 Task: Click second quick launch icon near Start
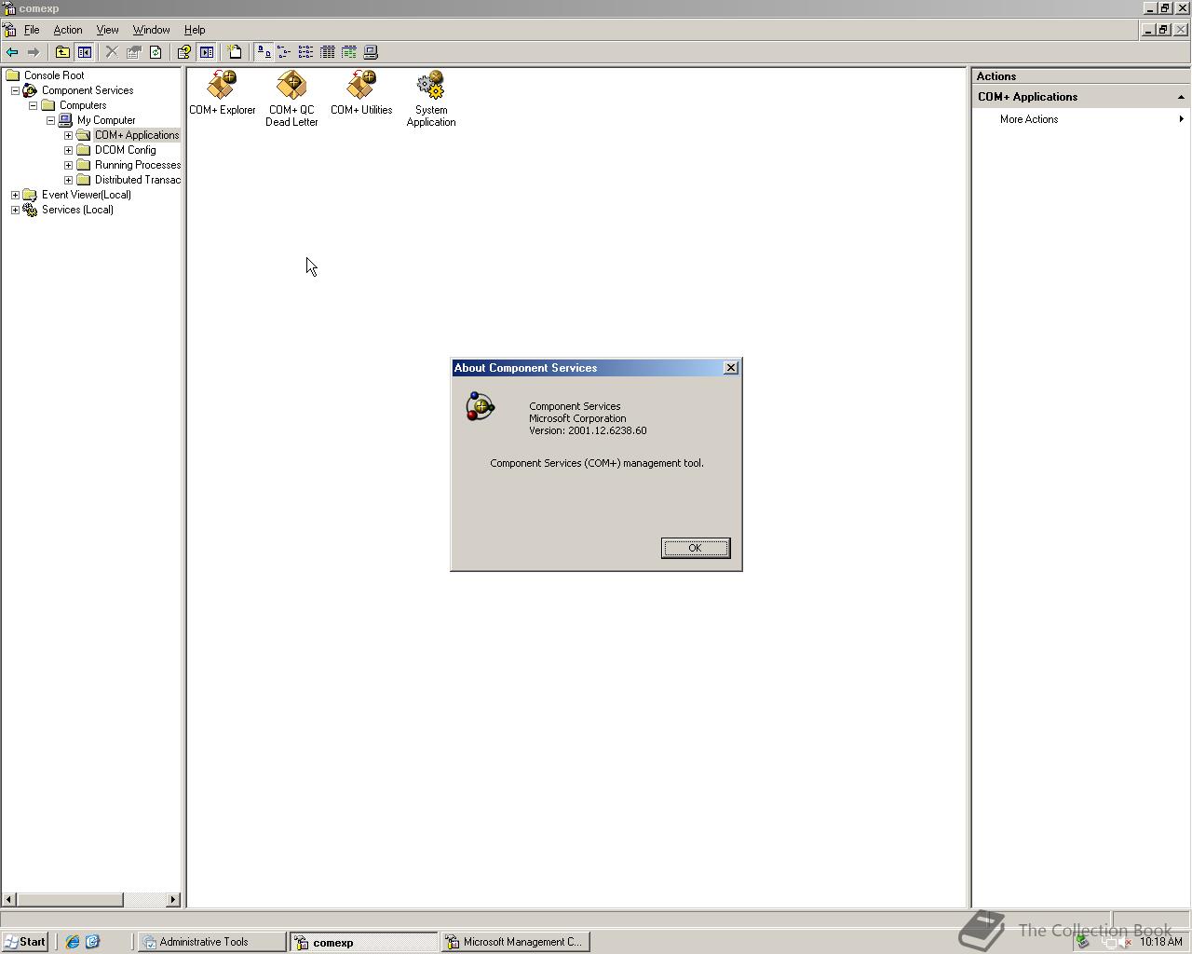[x=92, y=942]
